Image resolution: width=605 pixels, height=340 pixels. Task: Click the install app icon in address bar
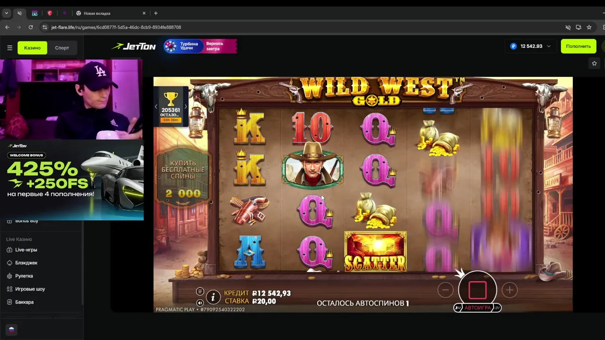click(x=579, y=27)
